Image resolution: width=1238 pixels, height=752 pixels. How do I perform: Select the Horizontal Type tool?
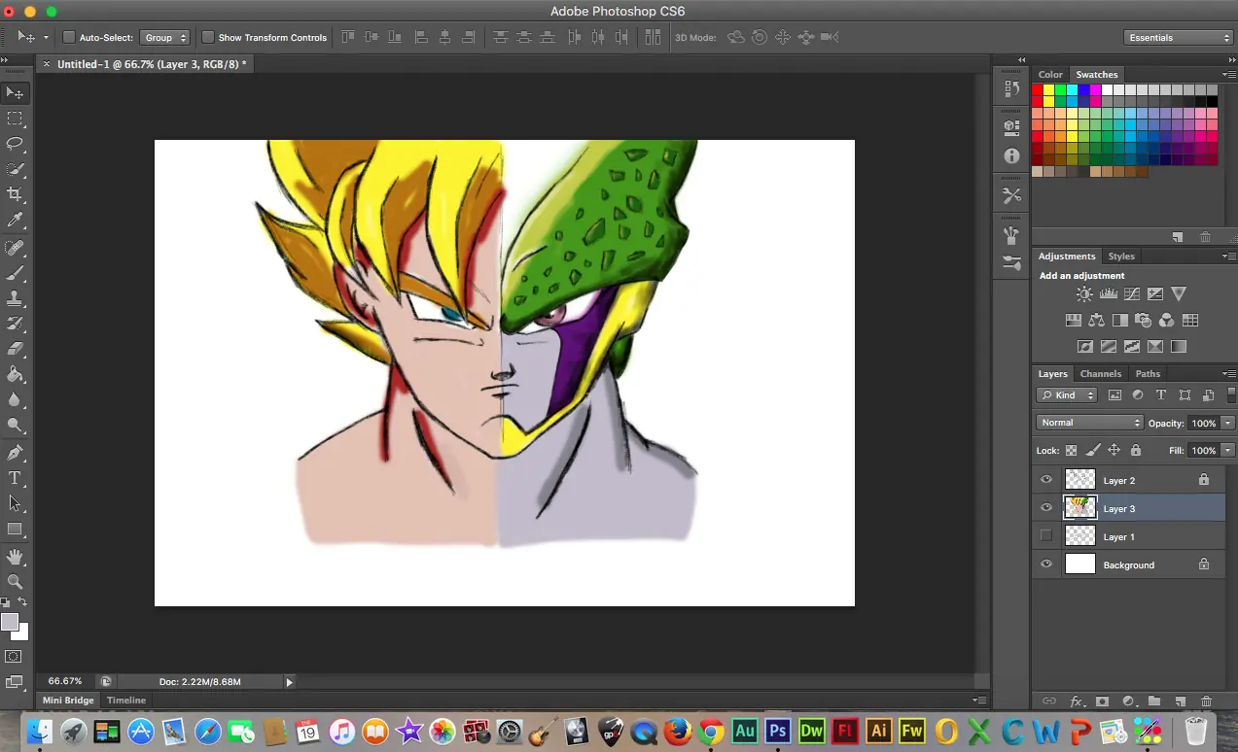coord(15,478)
